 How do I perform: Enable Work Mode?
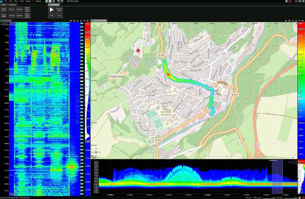pyautogui.click(x=4, y=9)
